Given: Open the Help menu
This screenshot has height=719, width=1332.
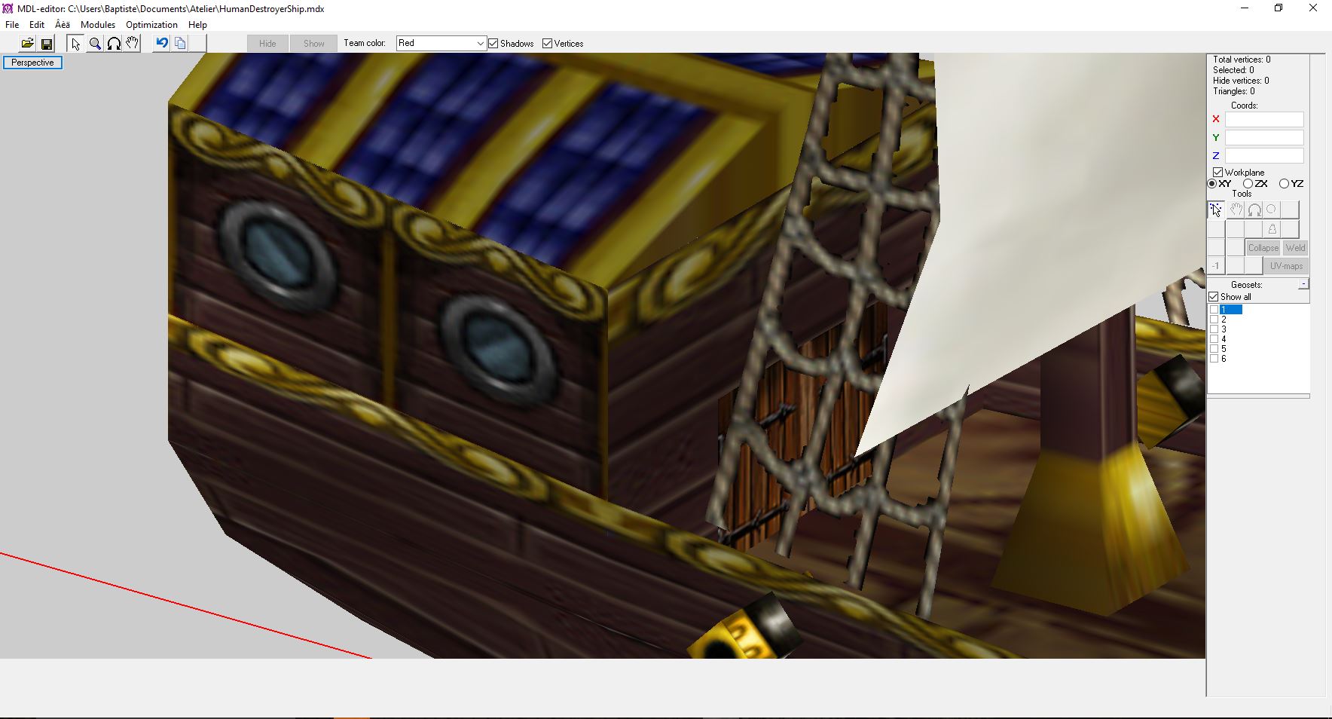Looking at the screenshot, I should (x=197, y=25).
